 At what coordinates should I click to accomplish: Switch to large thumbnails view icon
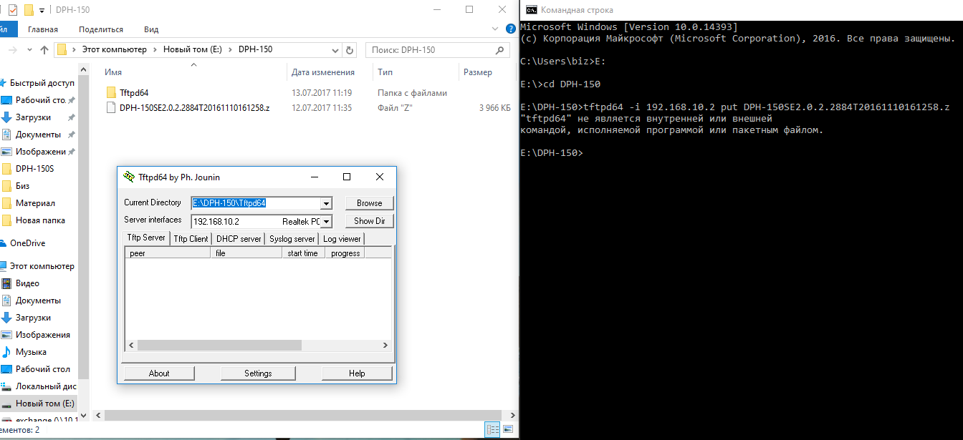pyautogui.click(x=507, y=429)
